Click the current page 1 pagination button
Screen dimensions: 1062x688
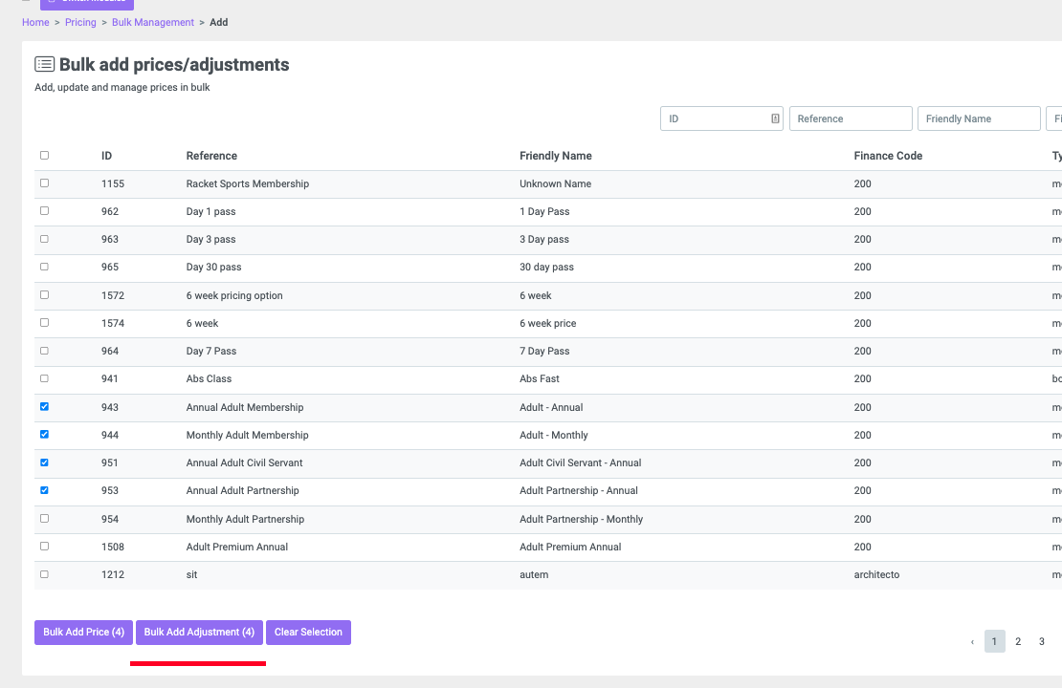[x=994, y=641]
